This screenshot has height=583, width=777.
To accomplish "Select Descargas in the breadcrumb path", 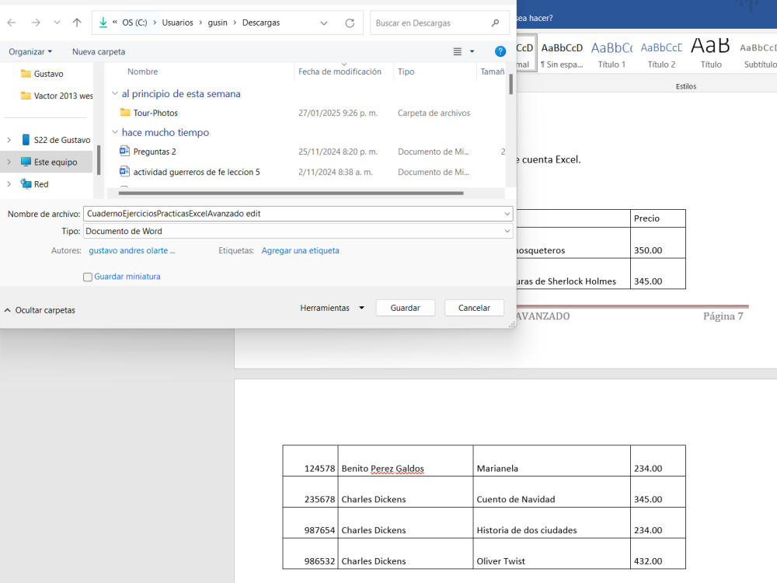I will (261, 23).
